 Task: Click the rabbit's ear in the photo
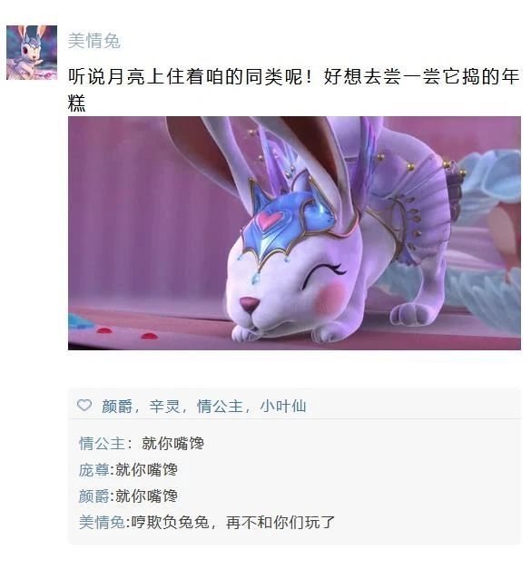tap(207, 155)
